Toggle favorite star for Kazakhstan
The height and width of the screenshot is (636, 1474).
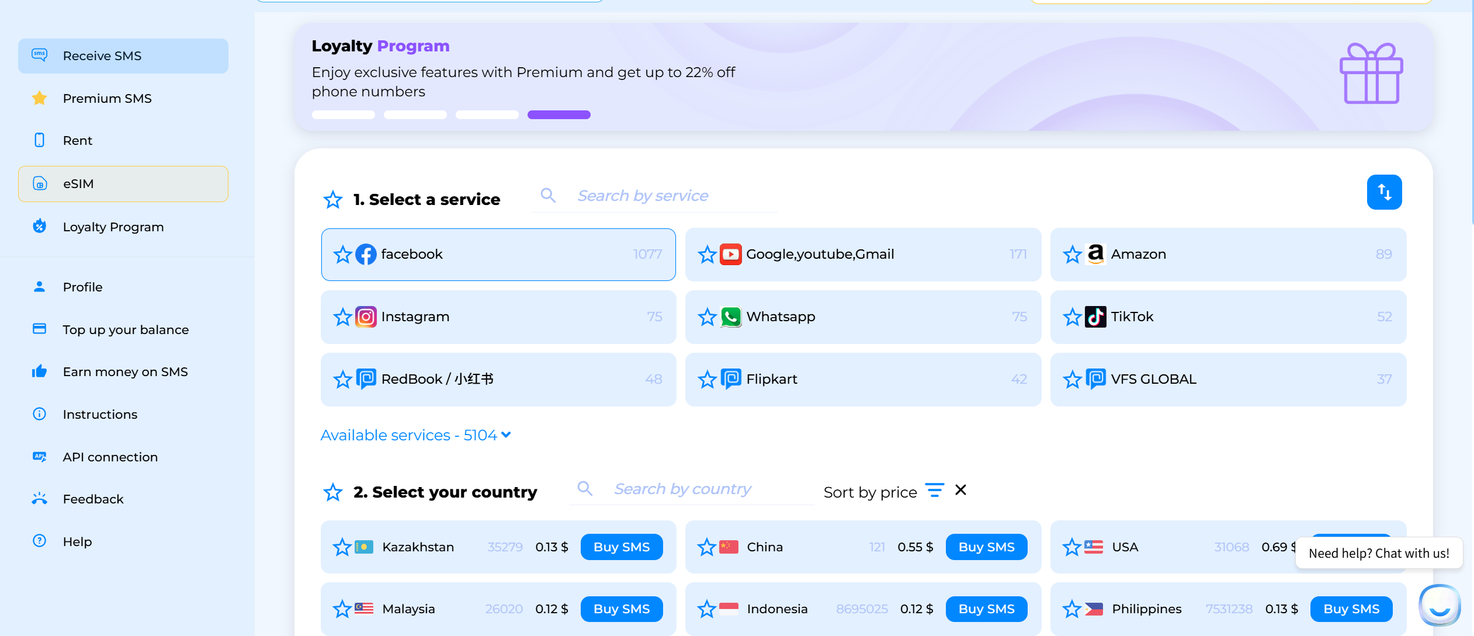tap(342, 547)
